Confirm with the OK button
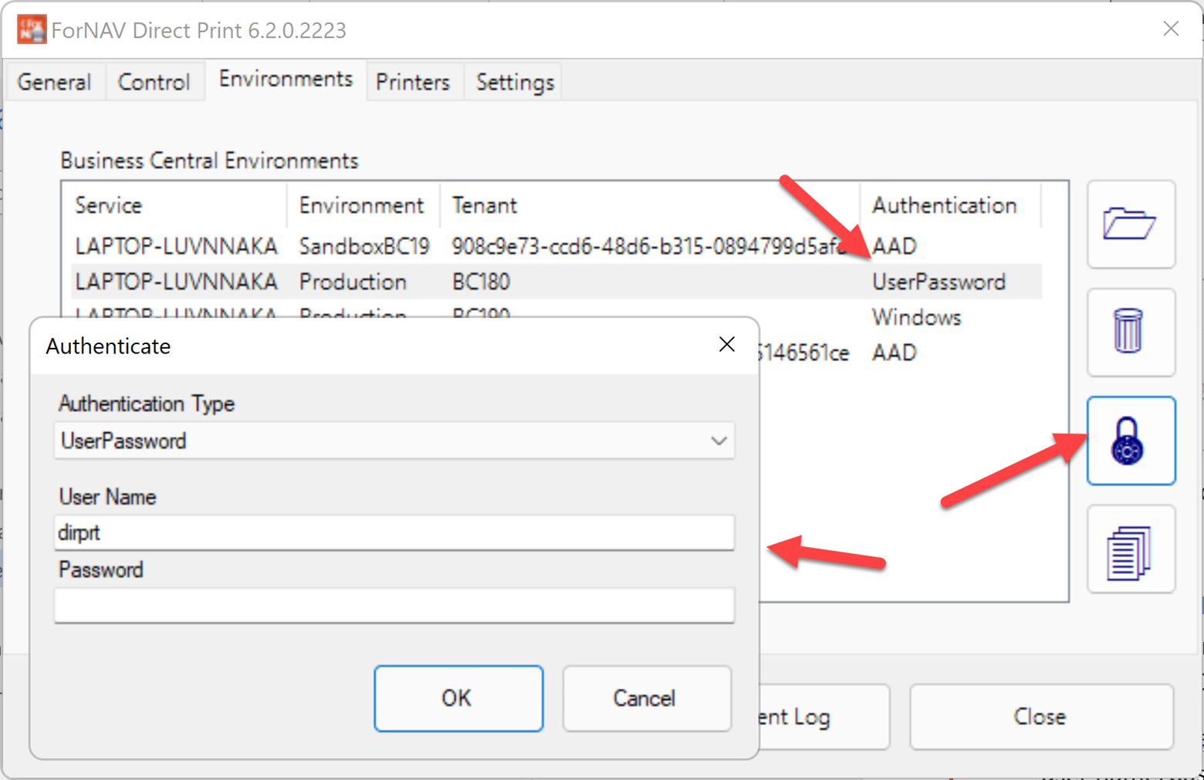1204x780 pixels. pos(458,698)
